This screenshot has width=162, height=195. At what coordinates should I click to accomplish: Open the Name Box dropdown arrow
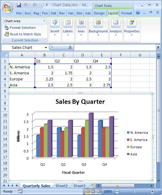click(x=46, y=48)
